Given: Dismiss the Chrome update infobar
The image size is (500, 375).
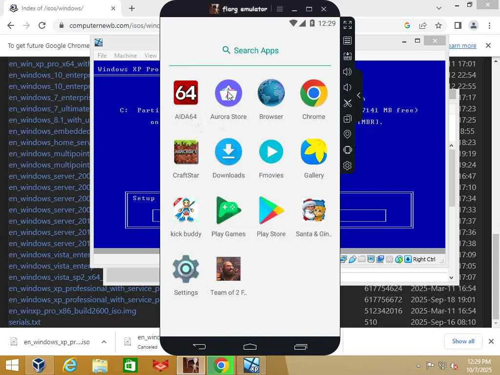Looking at the screenshot, I should pos(488,45).
